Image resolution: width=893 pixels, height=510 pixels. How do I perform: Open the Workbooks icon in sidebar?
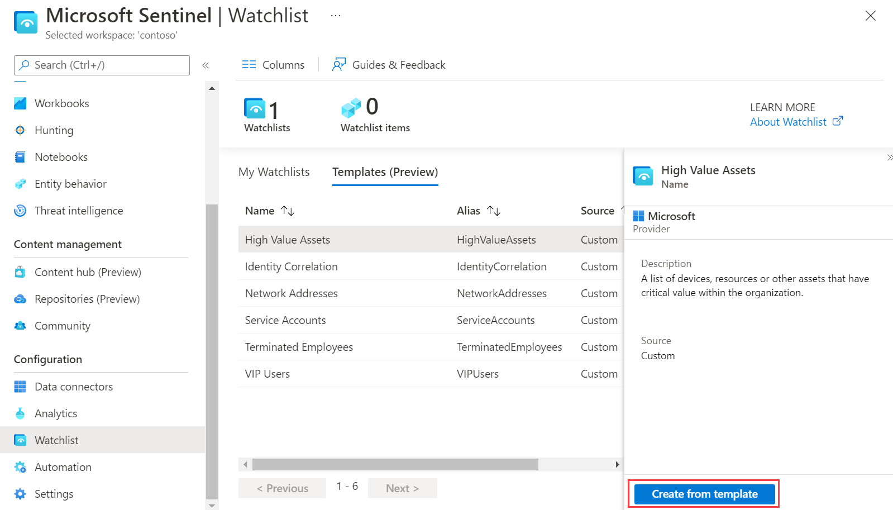[x=20, y=103]
